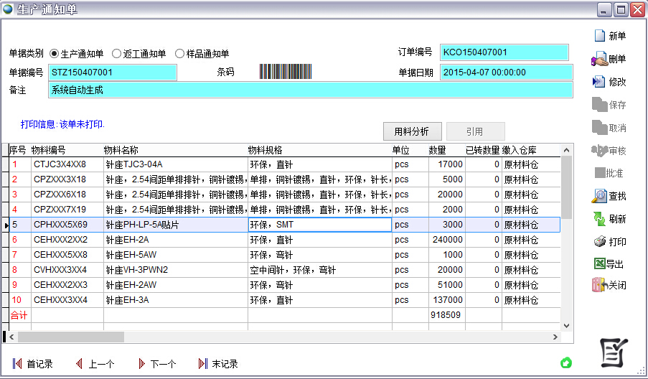This screenshot has width=648, height=379.
Task: Click the 备注 remarks input field
Action: coord(310,90)
